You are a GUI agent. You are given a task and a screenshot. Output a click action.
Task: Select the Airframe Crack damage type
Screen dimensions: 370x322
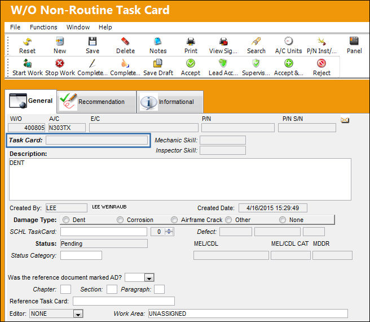click(x=174, y=220)
